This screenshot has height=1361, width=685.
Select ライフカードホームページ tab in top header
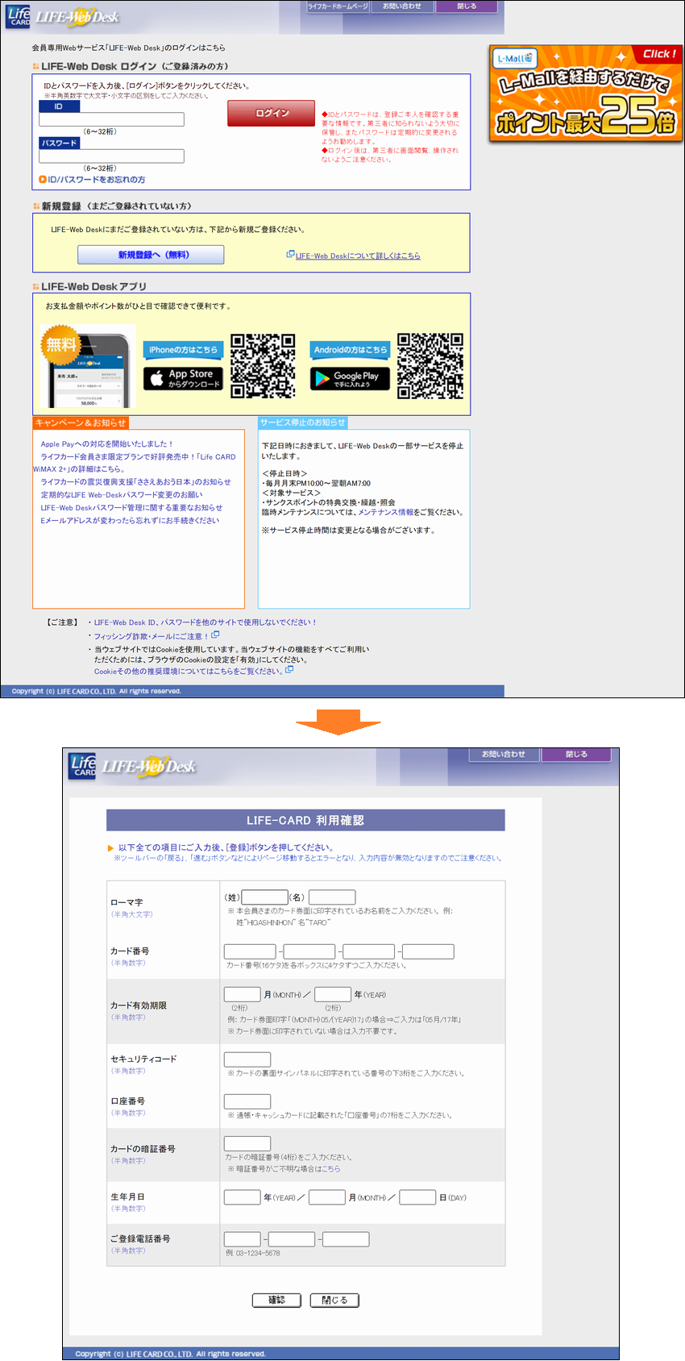[338, 6]
